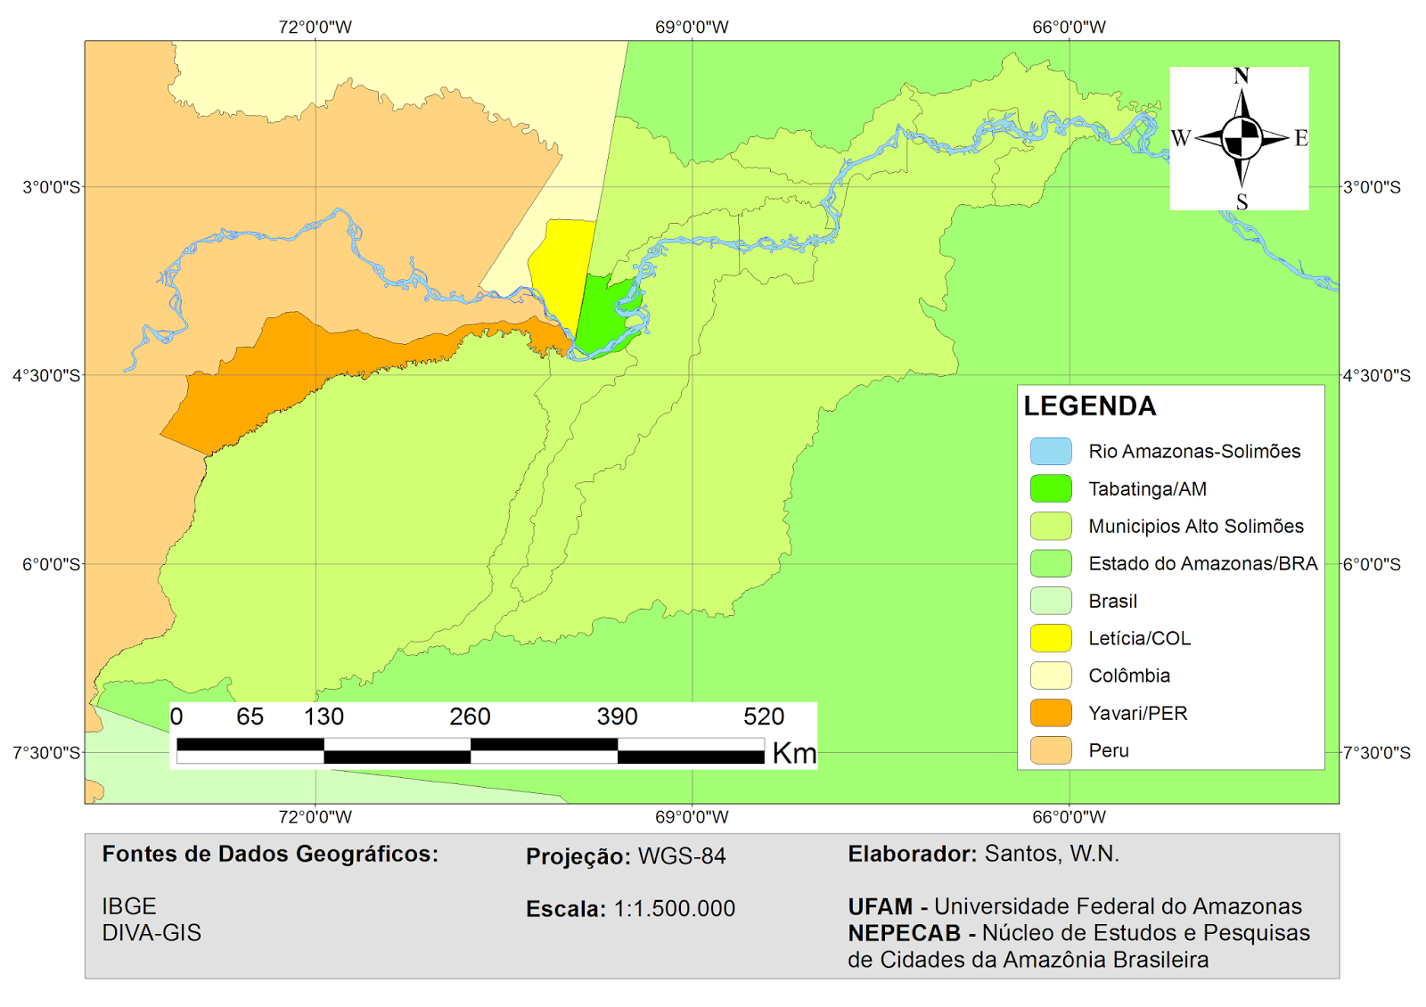Viewport: 1426px width, 1007px height.
Task: Expand the LEGENDA panel header
Action: [x=1090, y=407]
